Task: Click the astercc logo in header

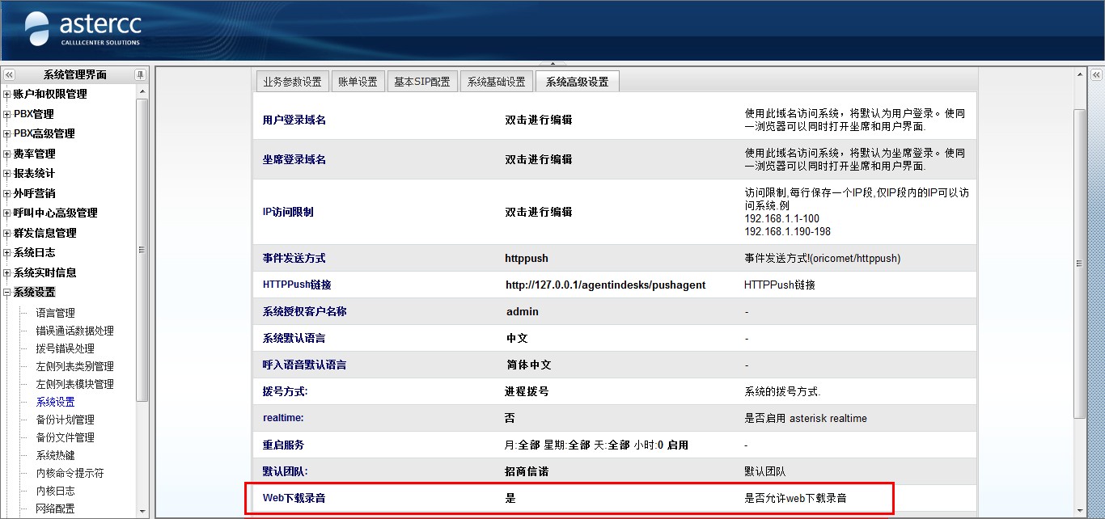Action: (x=83, y=29)
